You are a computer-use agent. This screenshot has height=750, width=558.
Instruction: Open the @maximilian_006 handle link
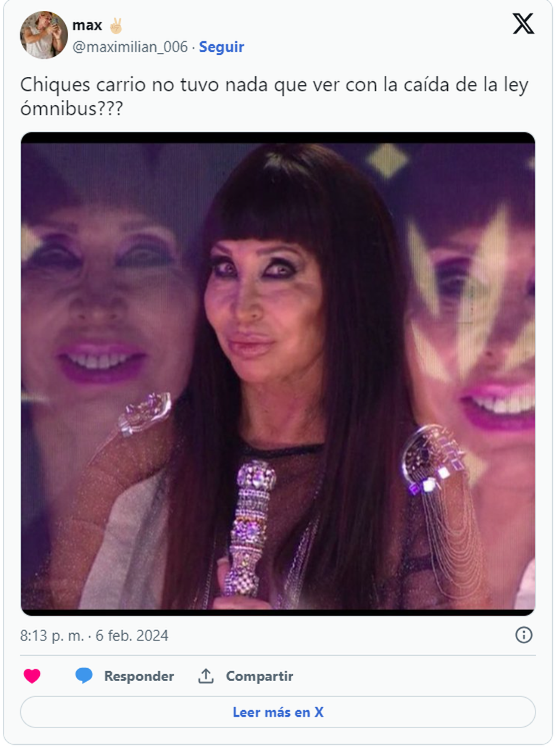[130, 47]
